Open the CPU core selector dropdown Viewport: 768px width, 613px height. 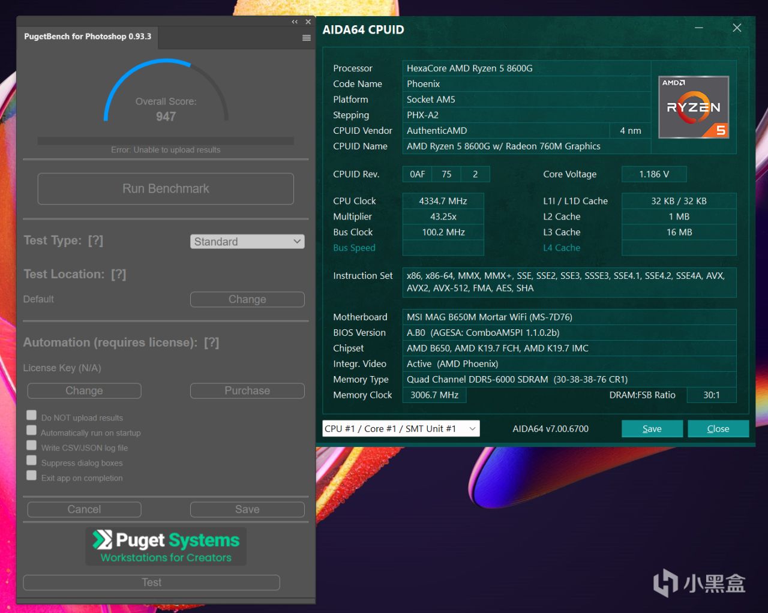click(x=401, y=429)
